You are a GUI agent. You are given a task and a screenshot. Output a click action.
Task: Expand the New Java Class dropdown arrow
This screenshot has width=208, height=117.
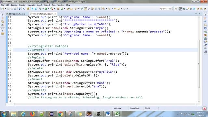pyautogui.click(x=65, y=9)
